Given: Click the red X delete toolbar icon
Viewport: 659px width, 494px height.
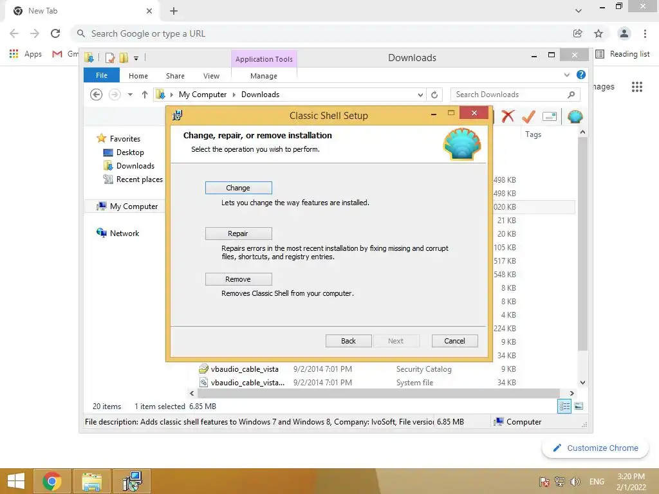Looking at the screenshot, I should tap(508, 116).
